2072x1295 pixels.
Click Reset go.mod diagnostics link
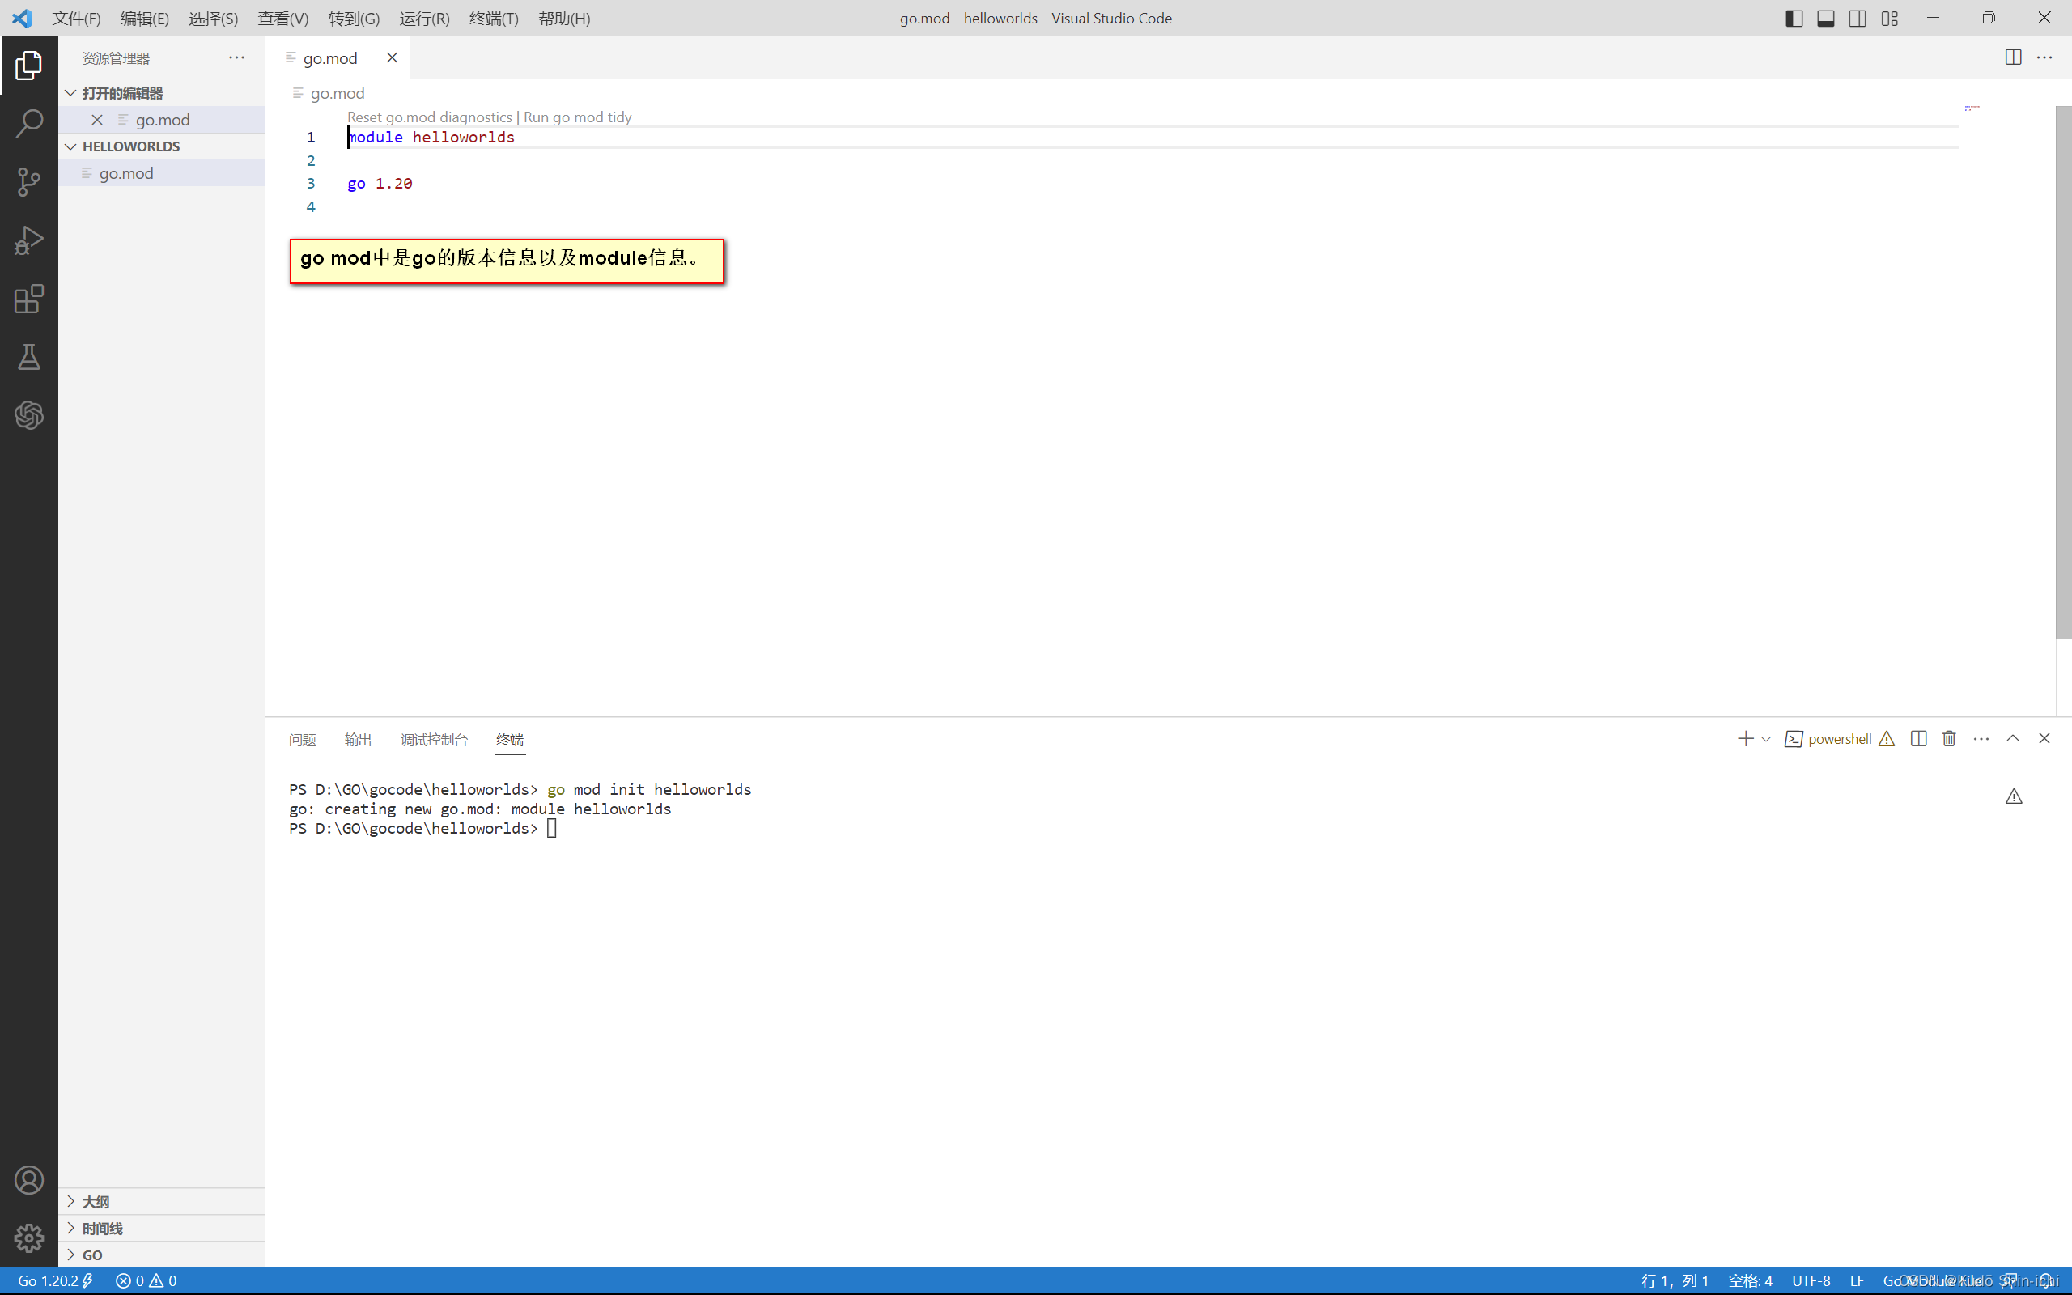pyautogui.click(x=429, y=117)
